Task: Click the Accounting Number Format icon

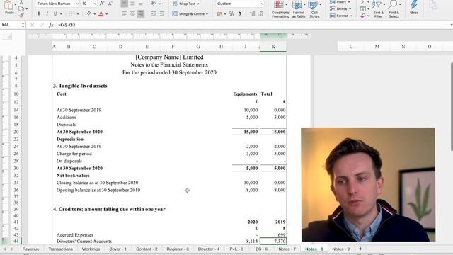Action: click(219, 14)
